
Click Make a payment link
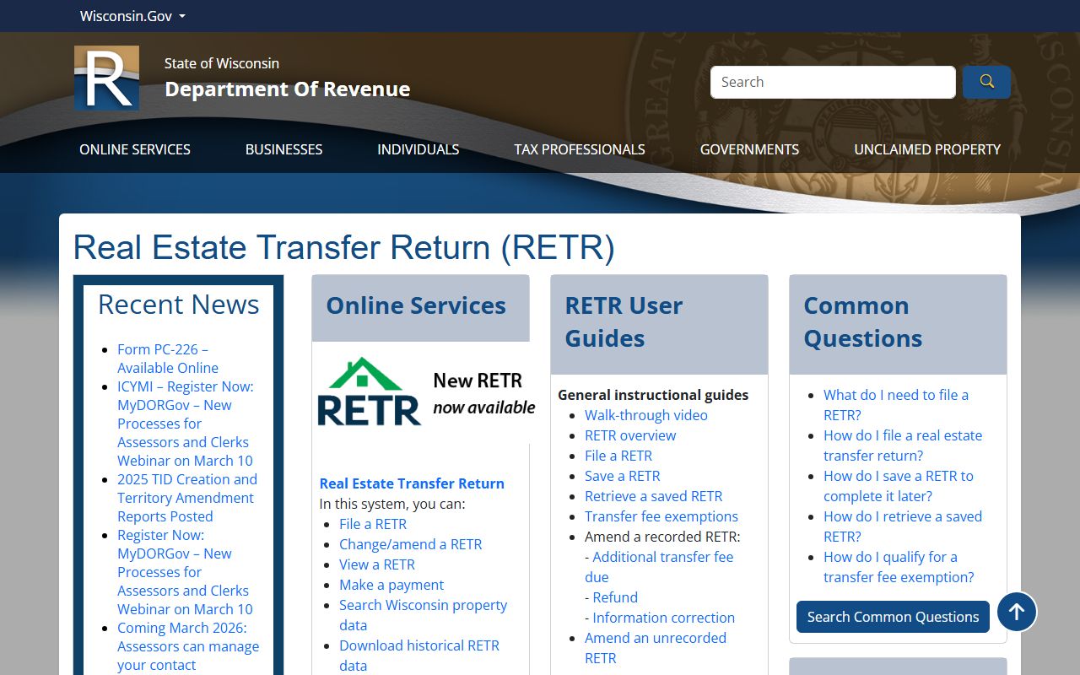[391, 585]
